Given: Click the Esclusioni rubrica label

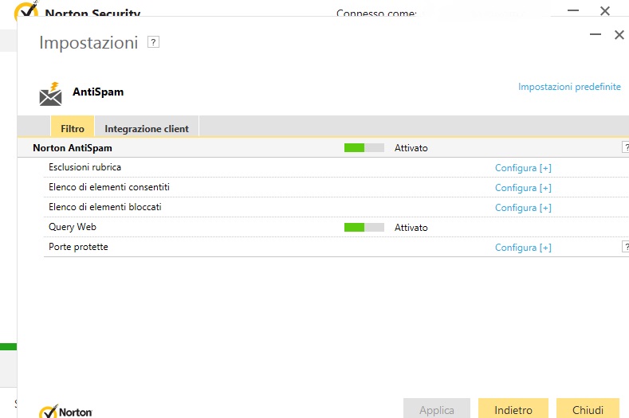Looking at the screenshot, I should pos(85,167).
